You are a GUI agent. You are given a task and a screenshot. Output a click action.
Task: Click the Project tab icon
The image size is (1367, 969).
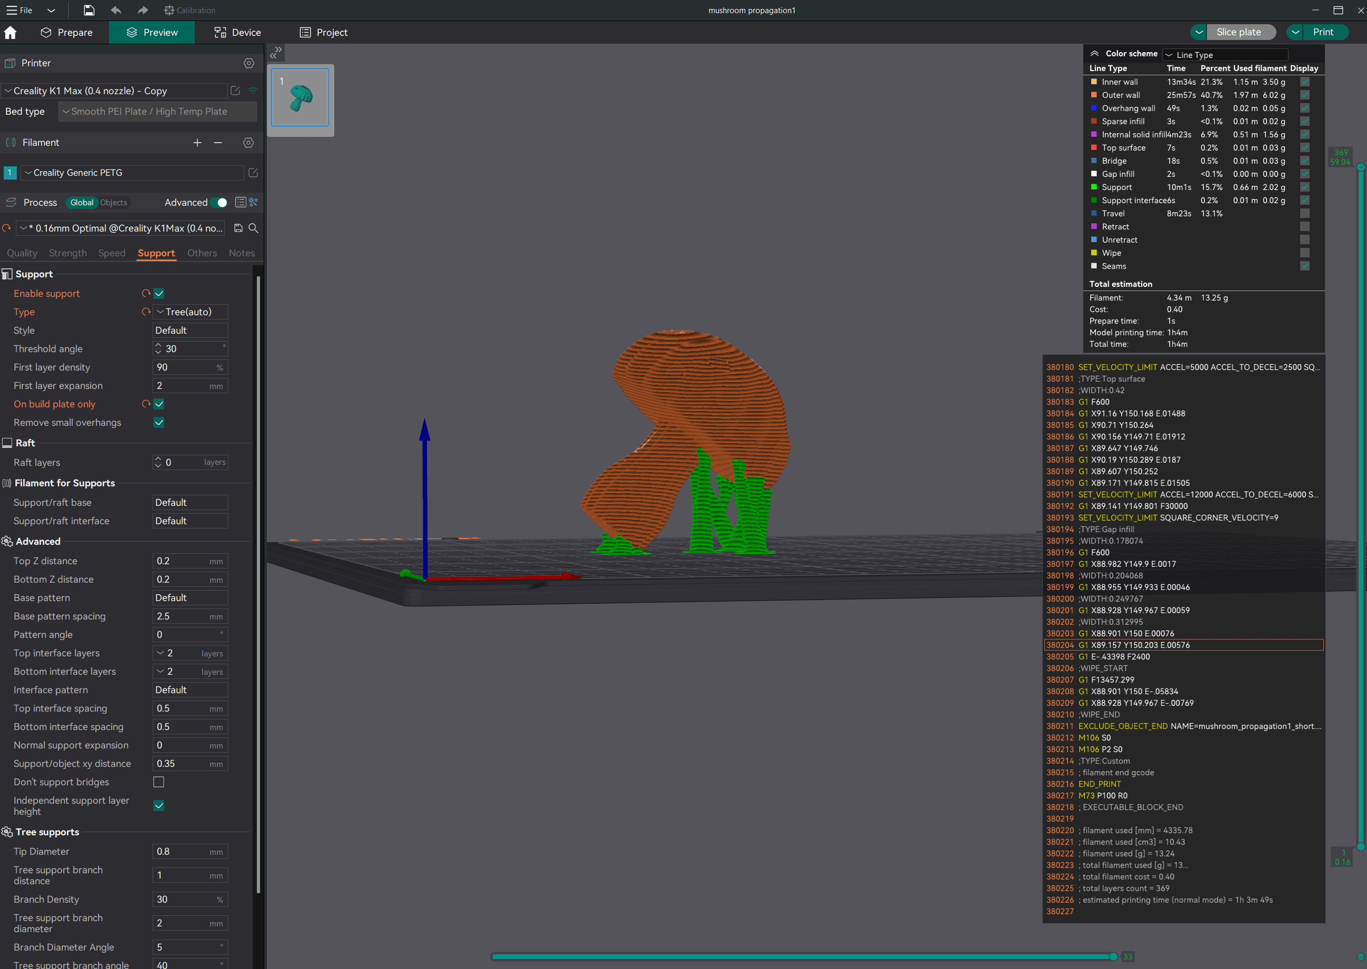[304, 33]
